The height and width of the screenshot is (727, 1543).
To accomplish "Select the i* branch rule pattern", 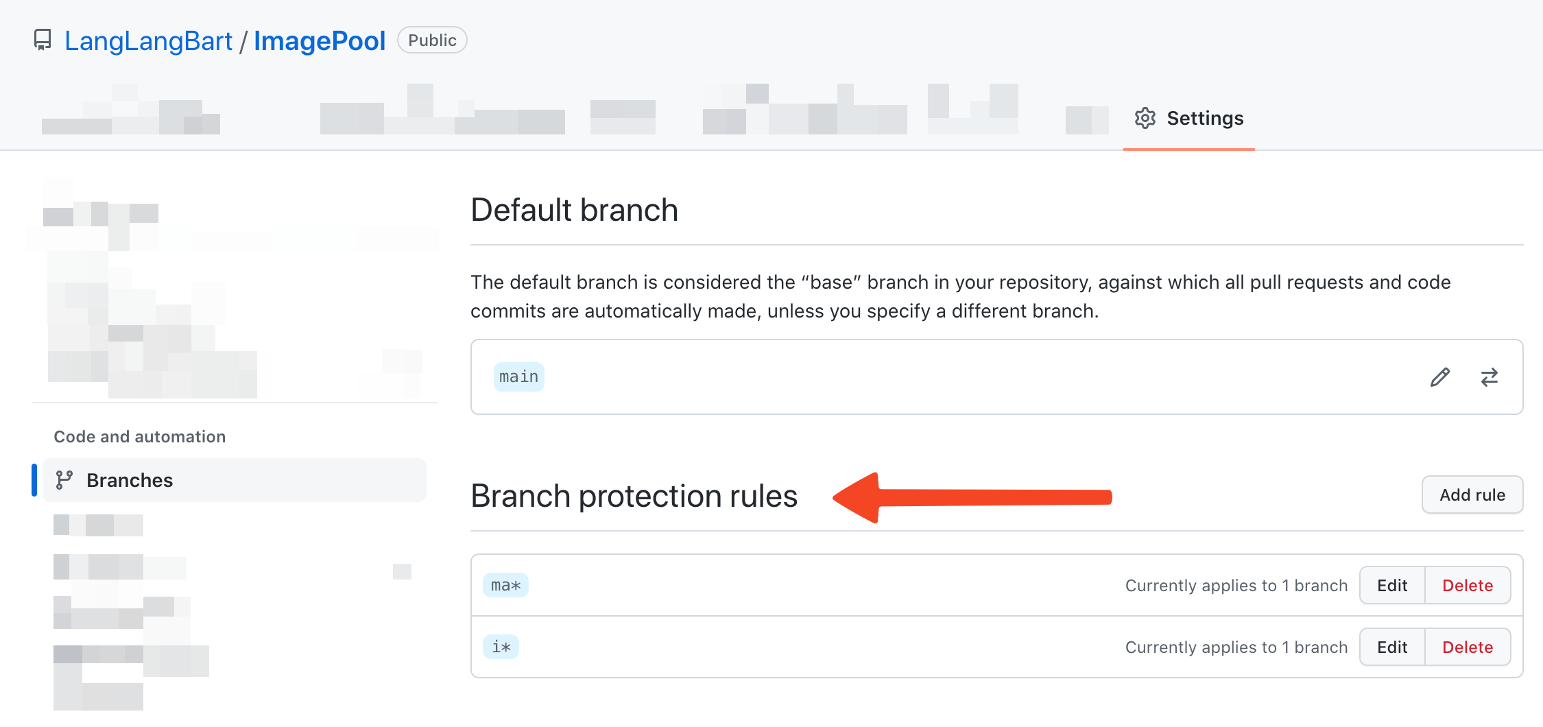I will (x=501, y=647).
